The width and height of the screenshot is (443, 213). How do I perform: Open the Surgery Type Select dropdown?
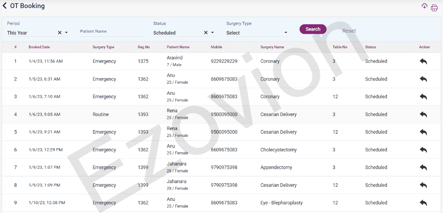tap(286, 33)
